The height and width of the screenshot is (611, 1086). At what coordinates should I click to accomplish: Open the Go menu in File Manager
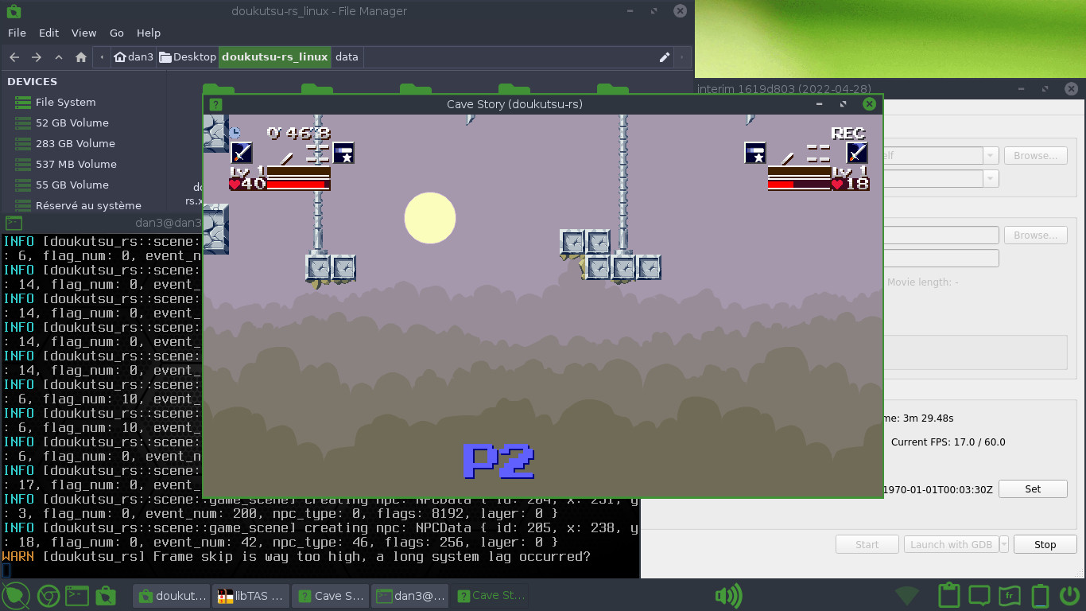click(117, 33)
